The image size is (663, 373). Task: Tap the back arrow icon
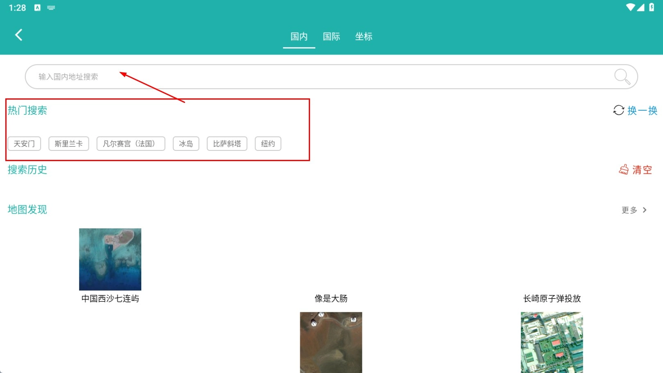pyautogui.click(x=18, y=35)
